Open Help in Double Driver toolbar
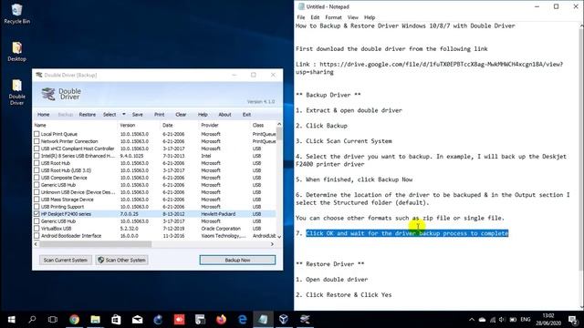584x328 pixels. (x=203, y=115)
